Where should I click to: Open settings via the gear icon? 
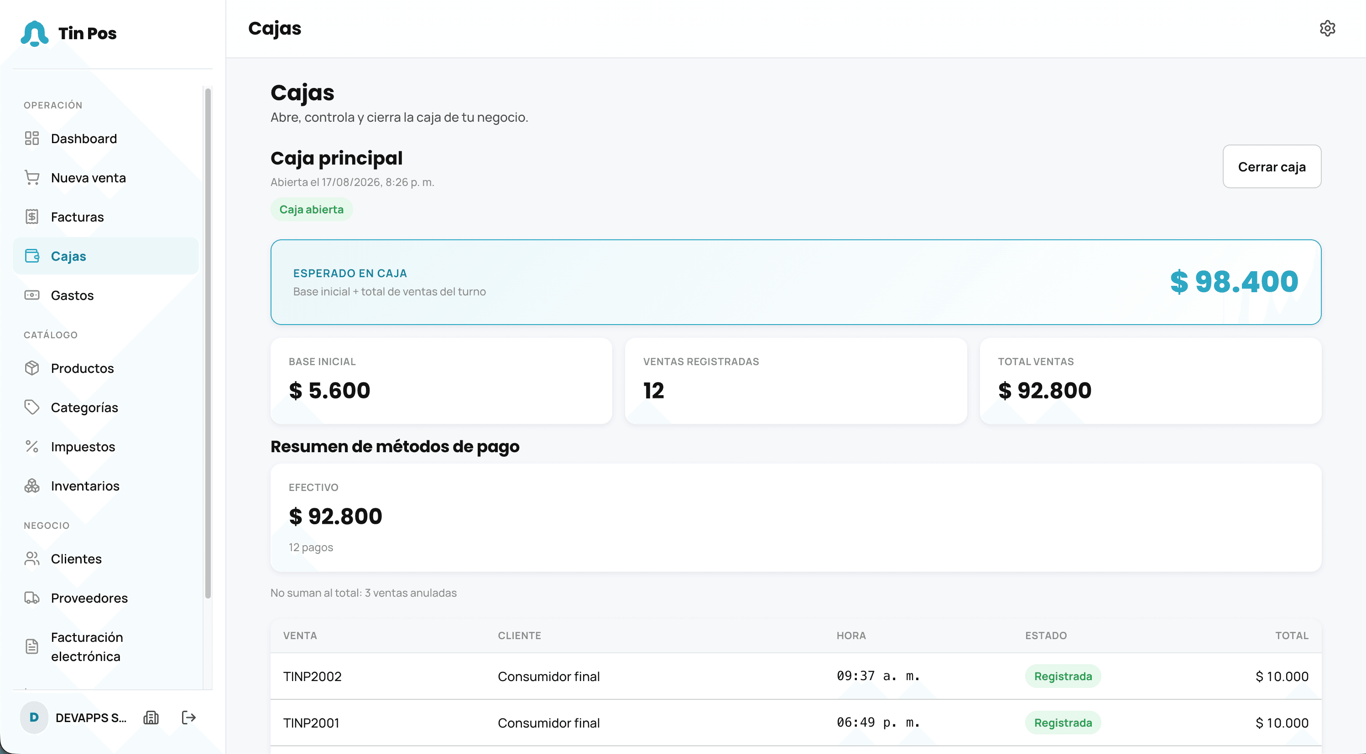[1327, 28]
